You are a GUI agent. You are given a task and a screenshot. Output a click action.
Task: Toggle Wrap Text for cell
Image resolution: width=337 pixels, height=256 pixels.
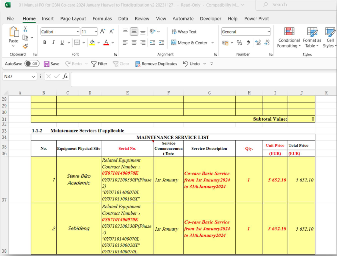pyautogui.click(x=184, y=32)
